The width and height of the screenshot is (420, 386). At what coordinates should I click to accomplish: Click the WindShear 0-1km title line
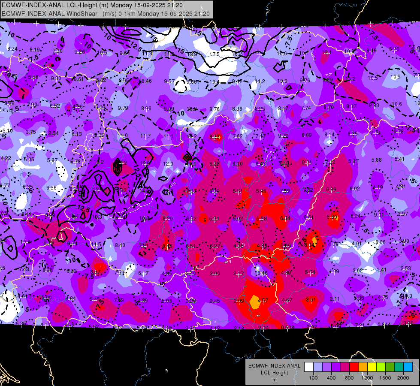tap(106, 14)
